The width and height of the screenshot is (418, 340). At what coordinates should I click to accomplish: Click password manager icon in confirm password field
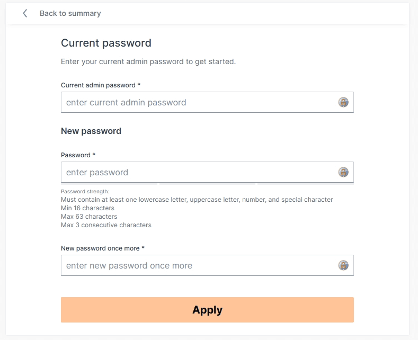[343, 265]
